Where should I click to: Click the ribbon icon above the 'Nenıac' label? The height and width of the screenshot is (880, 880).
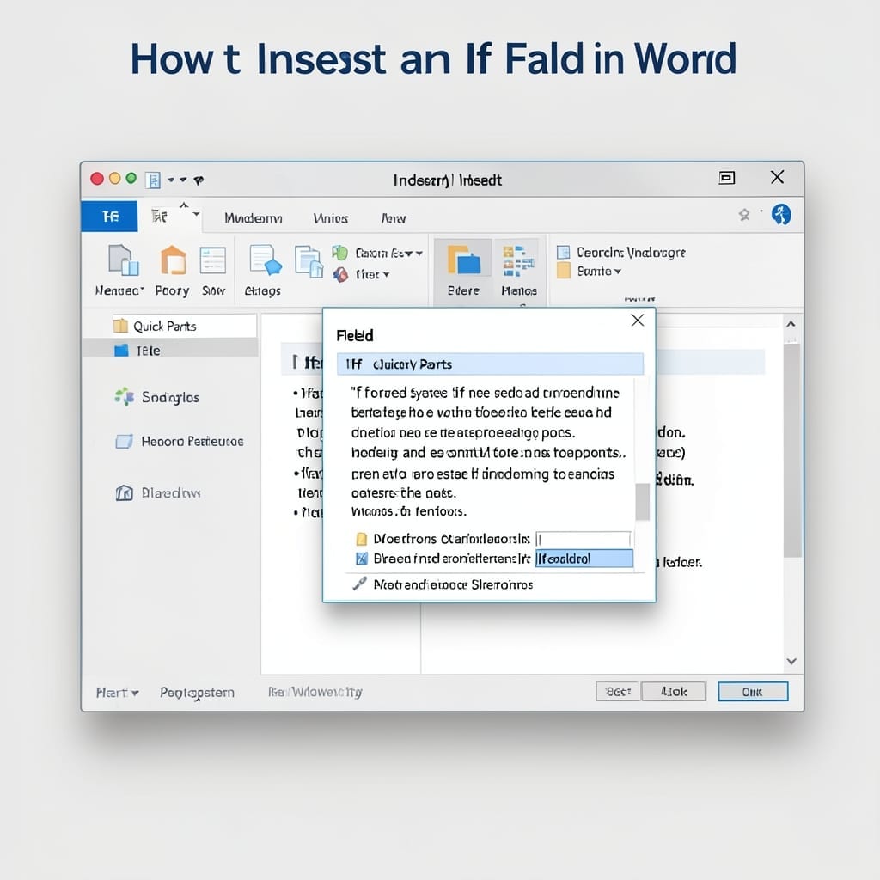coord(124,260)
